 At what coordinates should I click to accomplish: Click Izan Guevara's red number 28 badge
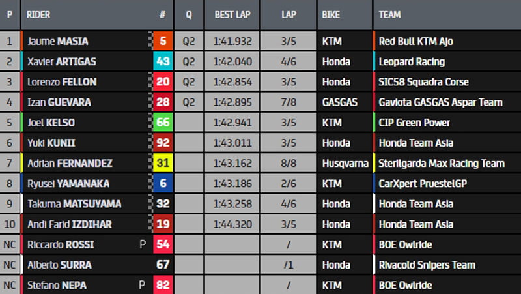(x=162, y=102)
